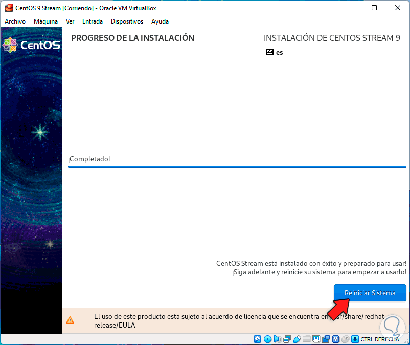The height and width of the screenshot is (345, 410).
Task: Open the Entrada menu
Action: point(93,21)
